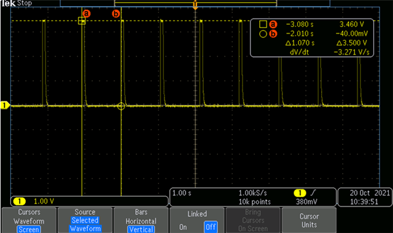Click cursor b circle marker on waveform
Image resolution: width=393 pixels, height=233 pixels.
pos(121,106)
